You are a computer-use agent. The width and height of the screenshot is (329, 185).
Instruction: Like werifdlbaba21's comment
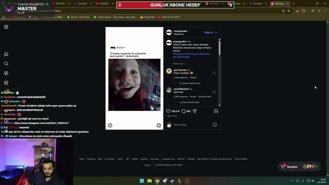[214, 92]
